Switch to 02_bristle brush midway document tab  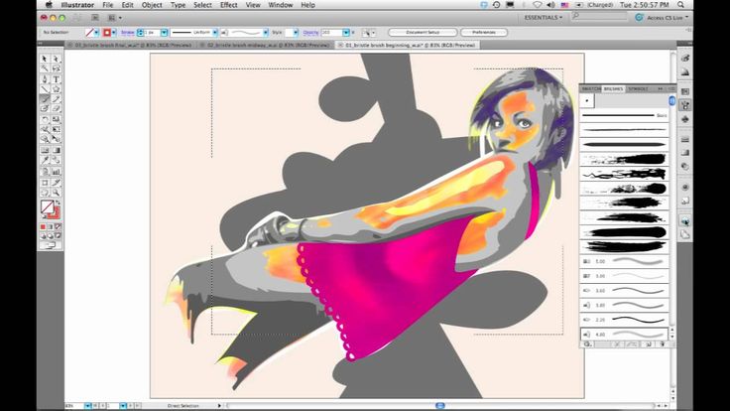(268, 46)
